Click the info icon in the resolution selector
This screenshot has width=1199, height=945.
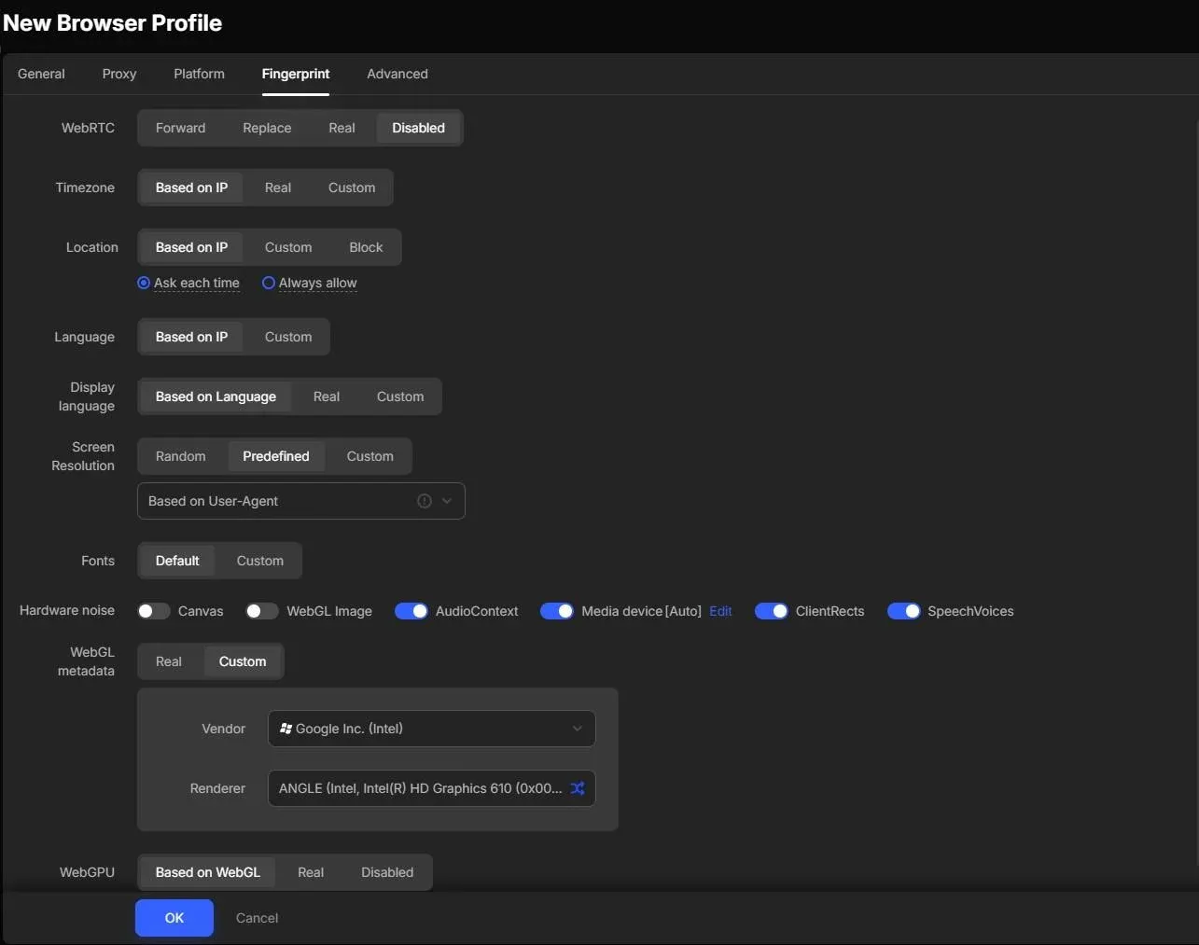(x=423, y=500)
